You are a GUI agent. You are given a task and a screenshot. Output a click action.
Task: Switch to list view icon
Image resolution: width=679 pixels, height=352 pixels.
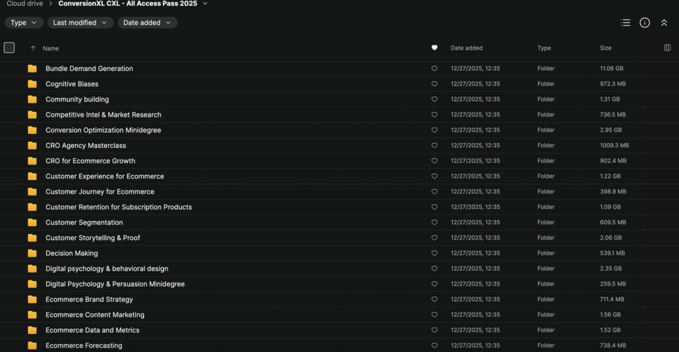tap(625, 23)
